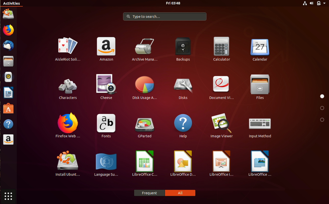Launch Thunderbird from the dock

[8, 45]
